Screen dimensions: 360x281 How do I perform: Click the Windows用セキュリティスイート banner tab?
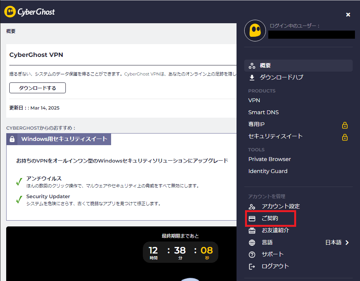(x=59, y=139)
